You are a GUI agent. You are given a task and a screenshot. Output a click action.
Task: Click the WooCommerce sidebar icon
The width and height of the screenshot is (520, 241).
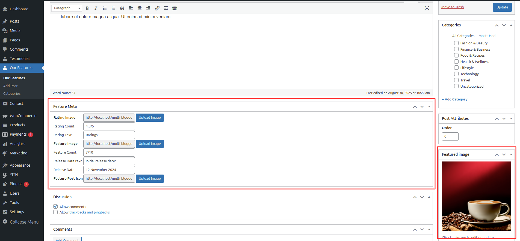pyautogui.click(x=5, y=116)
